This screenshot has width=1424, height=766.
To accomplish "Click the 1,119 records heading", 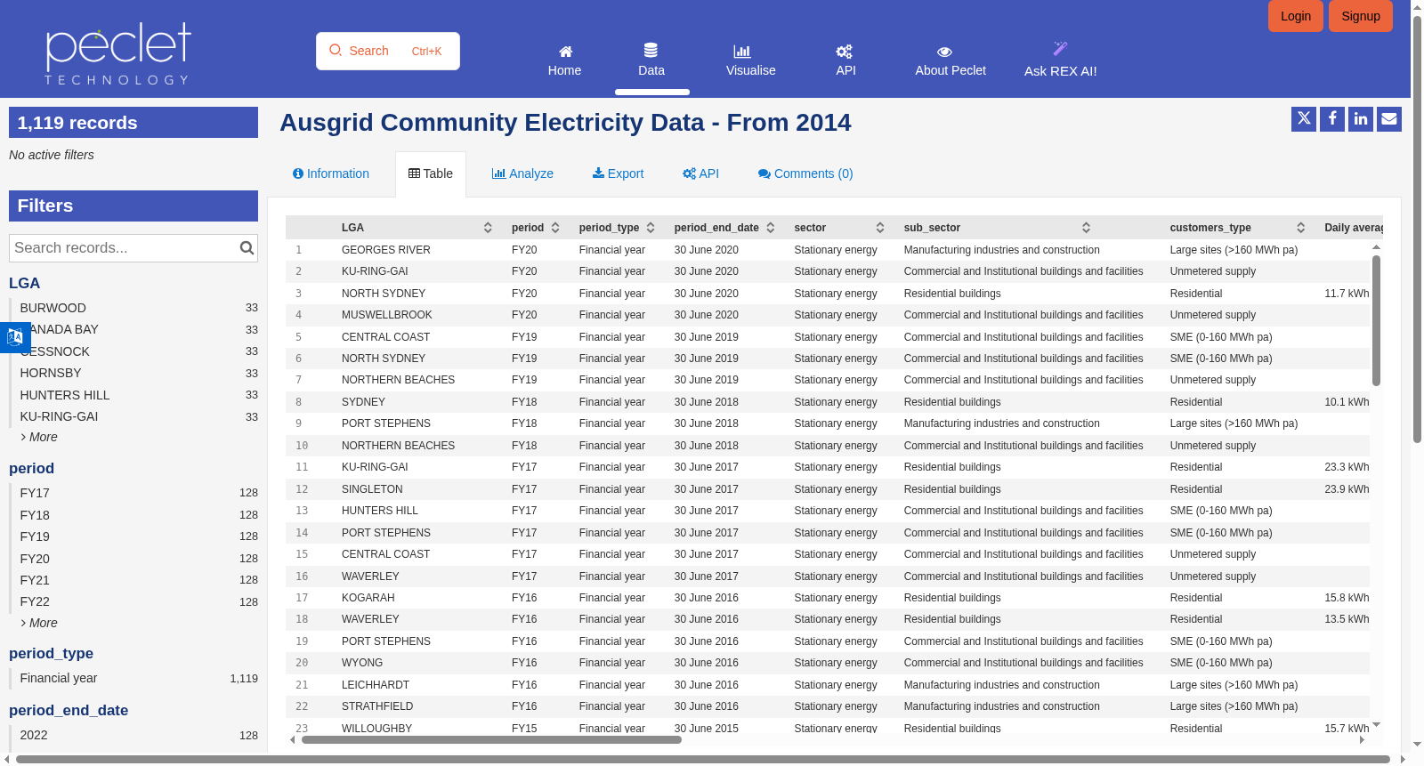I will click(x=133, y=123).
